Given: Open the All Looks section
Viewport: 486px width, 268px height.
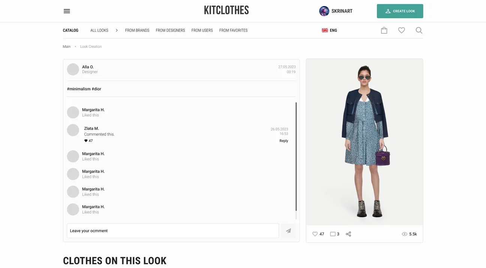Looking at the screenshot, I should click(x=99, y=30).
